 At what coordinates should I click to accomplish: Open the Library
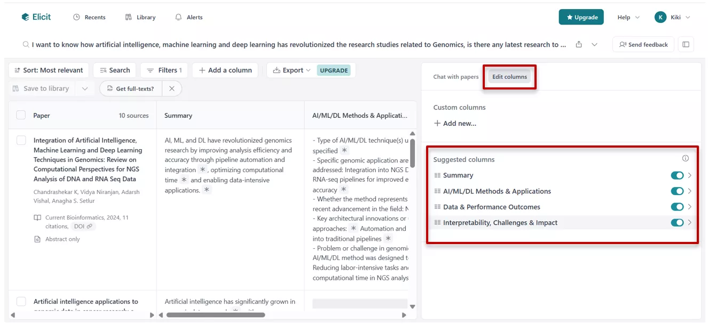140,17
